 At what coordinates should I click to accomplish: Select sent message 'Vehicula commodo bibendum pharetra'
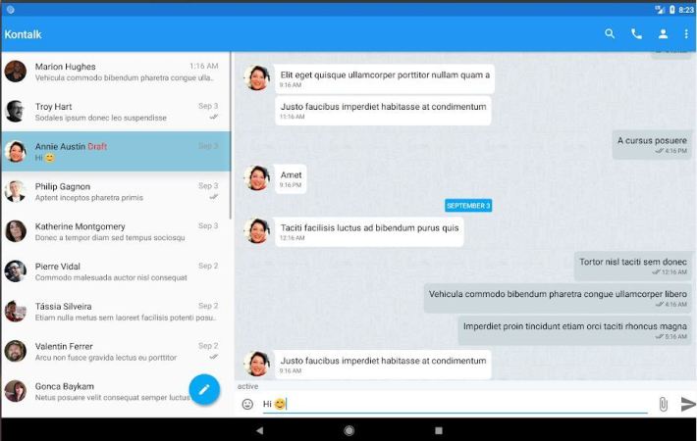558,298
